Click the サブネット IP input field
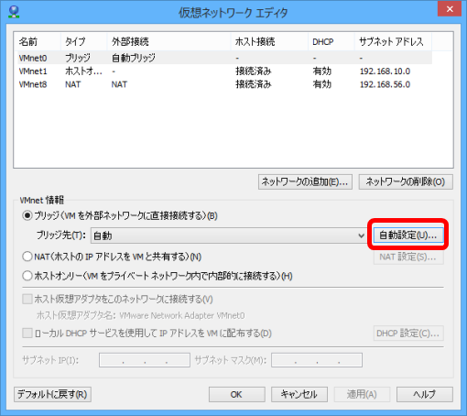467x416 pixels. click(145, 360)
